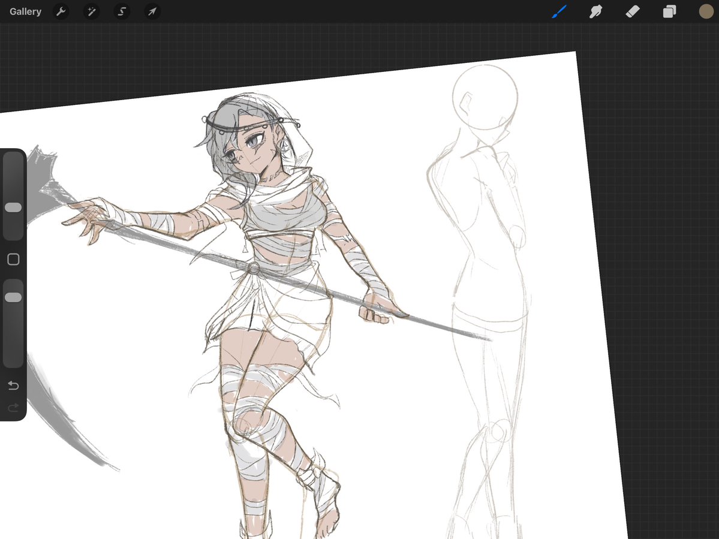The image size is (719, 539).
Task: Click the brush size slider handle
Action: (x=13, y=207)
